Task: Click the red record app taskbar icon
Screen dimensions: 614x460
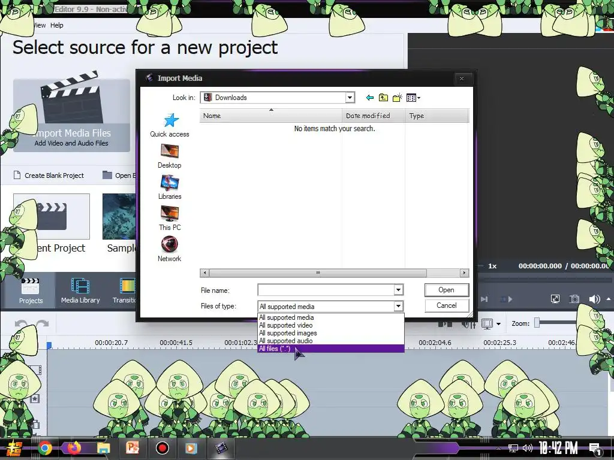Action: pyautogui.click(x=162, y=448)
